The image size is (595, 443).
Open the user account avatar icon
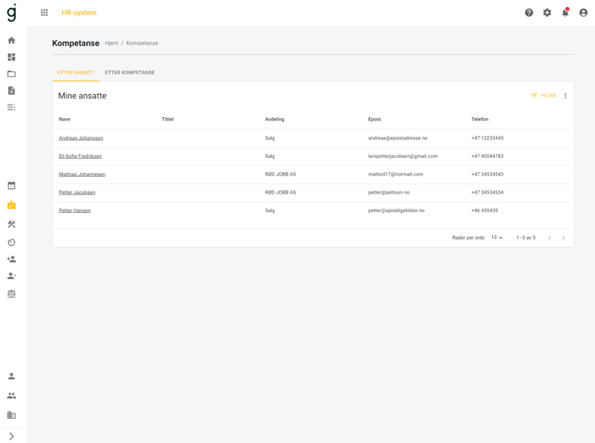pos(583,12)
